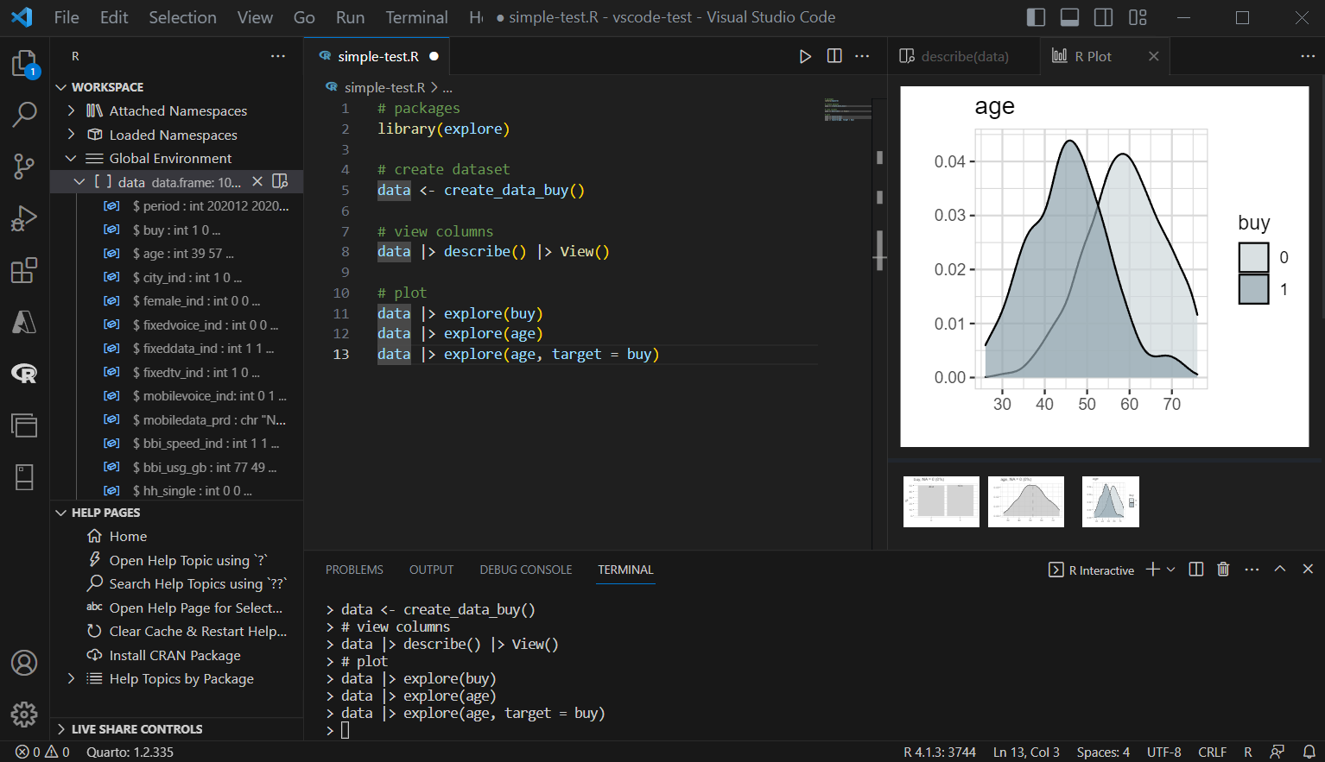Toggle secondary sidebar visibility
1325x762 pixels.
tap(1104, 17)
